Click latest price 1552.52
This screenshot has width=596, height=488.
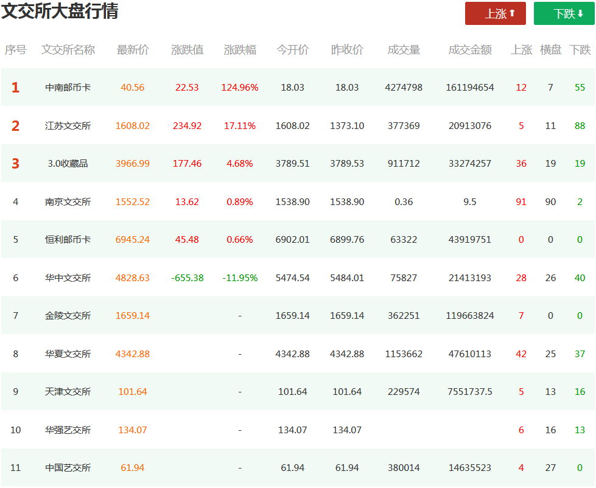[133, 201]
